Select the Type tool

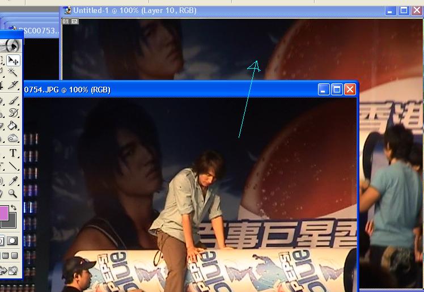coord(13,153)
